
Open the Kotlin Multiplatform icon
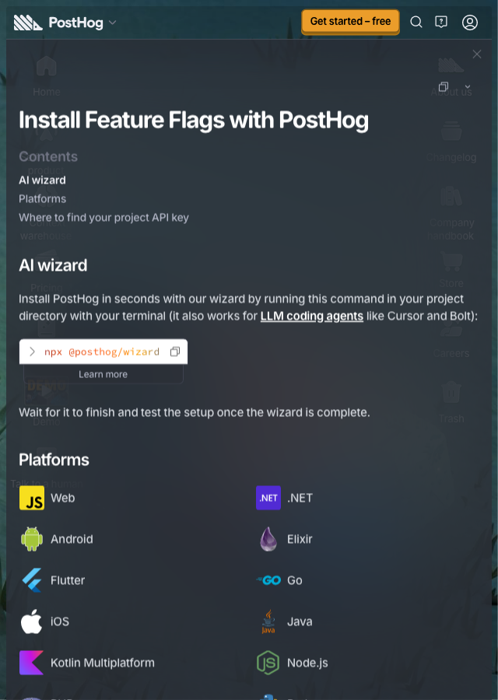click(x=31, y=663)
